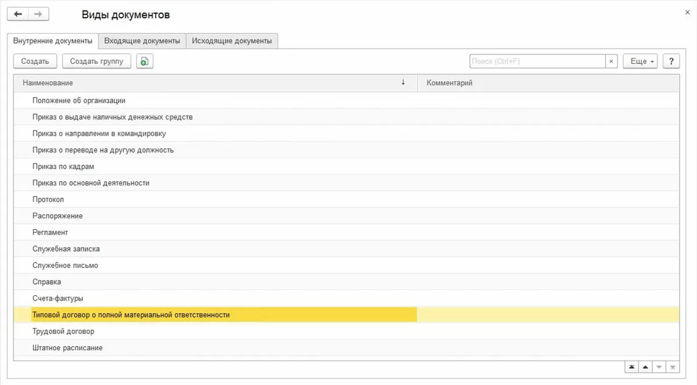Select the Трудовой договор row
Screen dimensions: 697x385
tap(63, 331)
